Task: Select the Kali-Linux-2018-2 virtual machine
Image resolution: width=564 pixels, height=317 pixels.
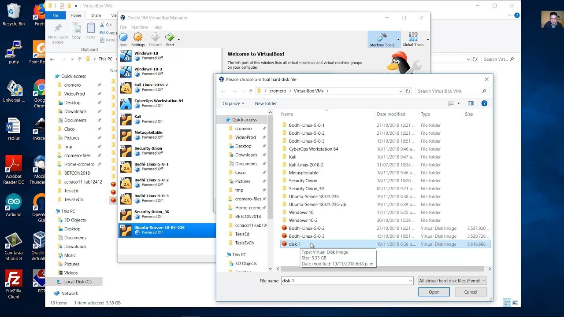Action: [167, 87]
